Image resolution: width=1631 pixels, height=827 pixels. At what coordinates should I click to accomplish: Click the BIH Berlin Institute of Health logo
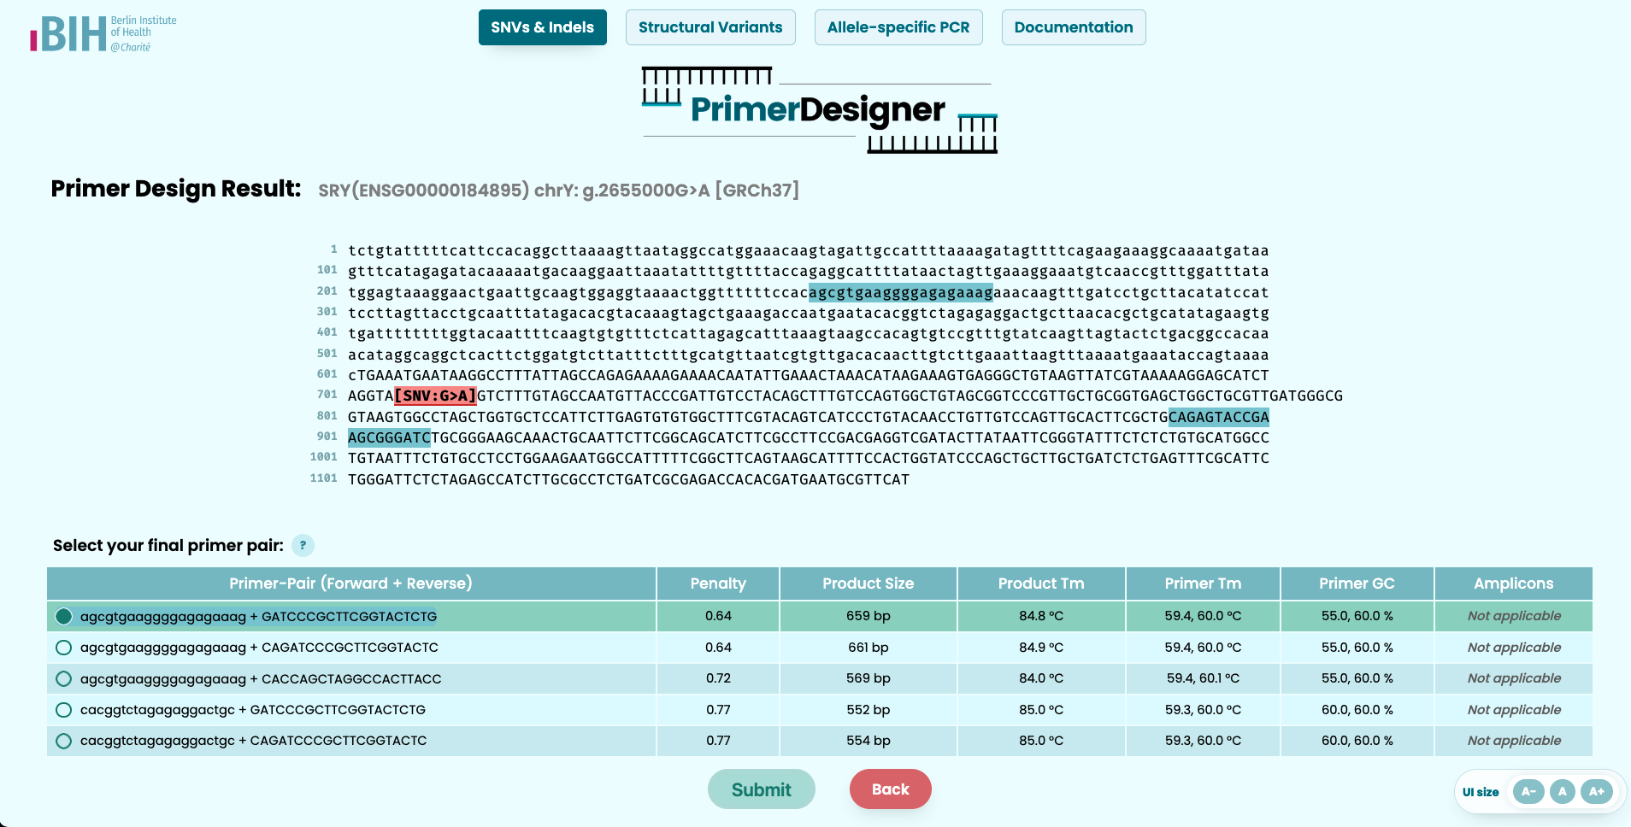point(103,33)
